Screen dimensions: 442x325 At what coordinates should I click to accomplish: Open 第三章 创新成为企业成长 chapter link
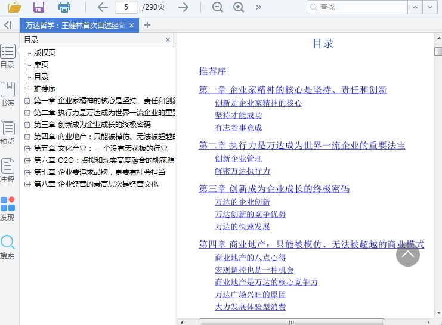tap(274, 189)
